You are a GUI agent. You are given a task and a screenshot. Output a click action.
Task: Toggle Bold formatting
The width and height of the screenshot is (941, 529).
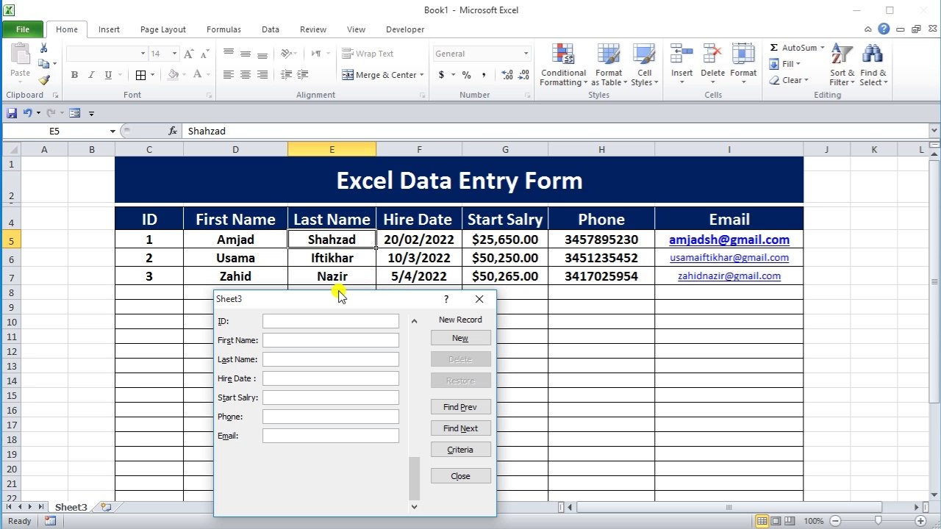point(74,75)
